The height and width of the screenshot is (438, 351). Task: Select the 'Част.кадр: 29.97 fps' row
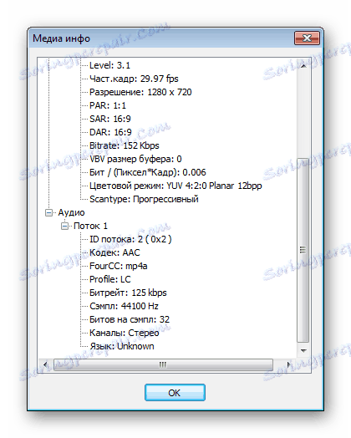click(134, 79)
